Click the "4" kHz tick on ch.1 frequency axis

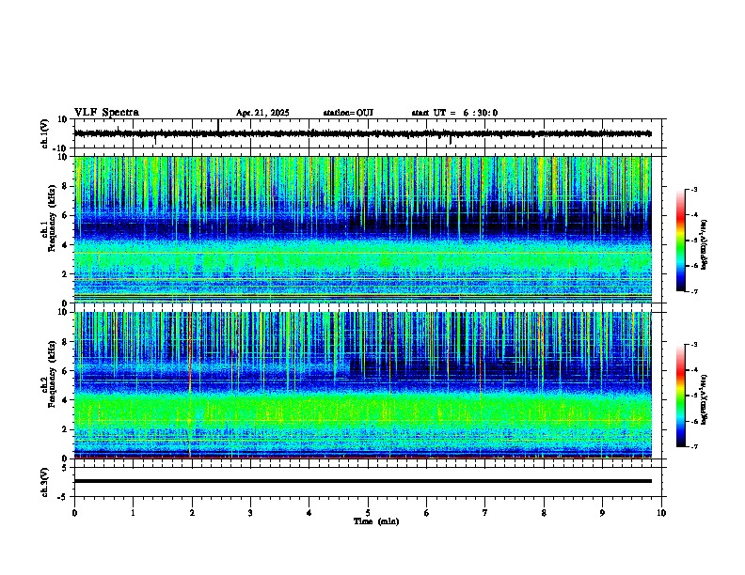click(x=65, y=245)
